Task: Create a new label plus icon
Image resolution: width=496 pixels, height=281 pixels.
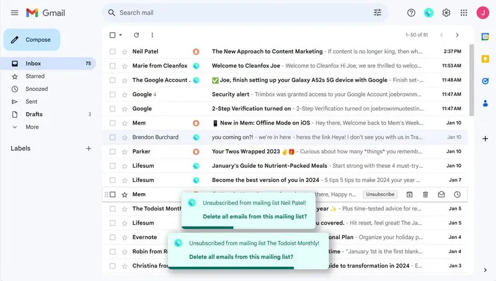Action: pyautogui.click(x=89, y=149)
